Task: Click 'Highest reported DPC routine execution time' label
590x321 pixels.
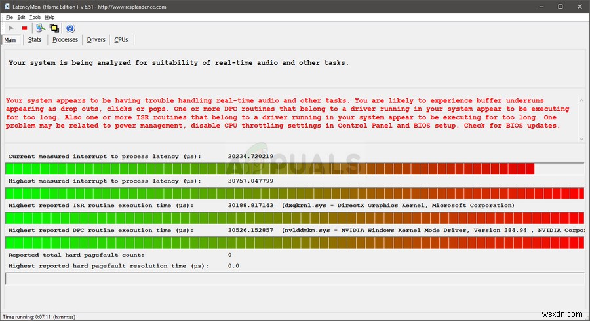Action: 101,231
